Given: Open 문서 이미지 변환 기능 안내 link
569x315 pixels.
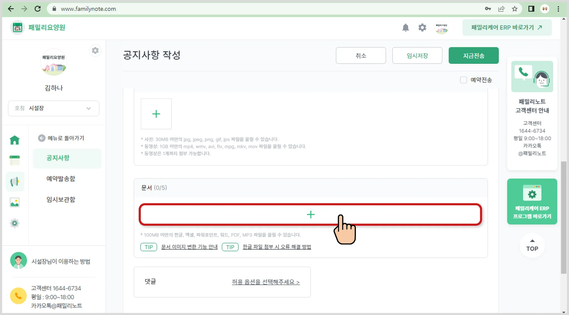Looking at the screenshot, I should [x=189, y=247].
